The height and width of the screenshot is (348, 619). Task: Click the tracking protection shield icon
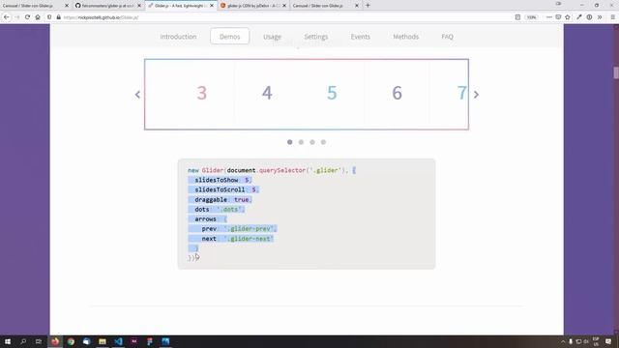49,17
